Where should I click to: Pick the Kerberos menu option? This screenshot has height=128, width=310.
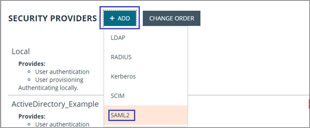[x=123, y=77]
